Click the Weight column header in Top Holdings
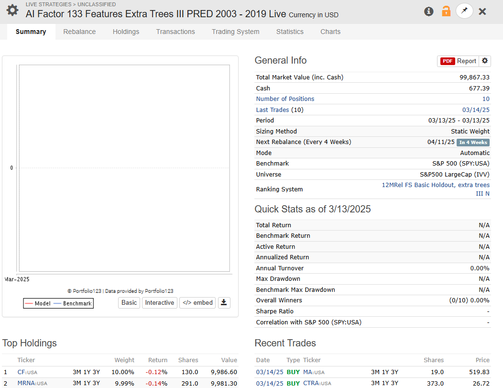 (x=124, y=360)
